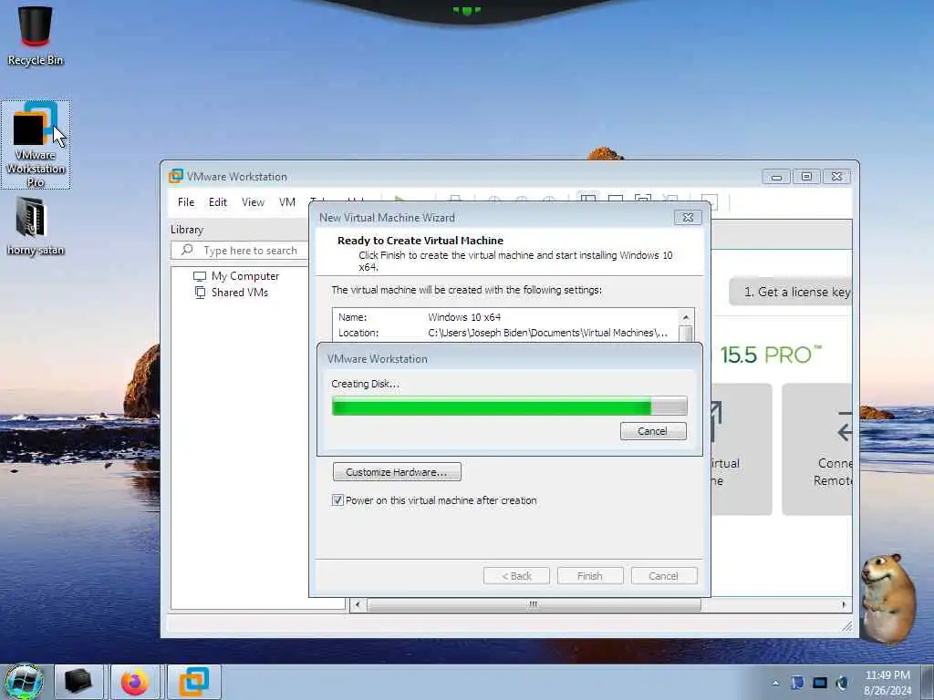The image size is (934, 700).
Task: Close the VMware Workstation window
Action: pyautogui.click(x=837, y=177)
